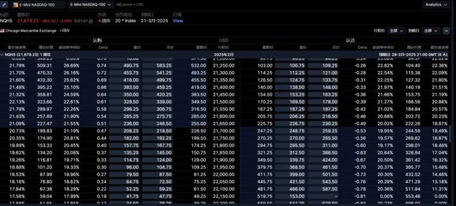Click the US flag icon for Chicago Mercantile Exchange
This screenshot has width=456, height=206.
[2, 31]
